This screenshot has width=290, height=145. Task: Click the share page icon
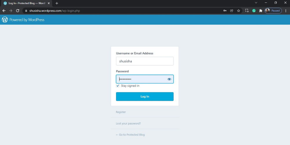click(231, 11)
